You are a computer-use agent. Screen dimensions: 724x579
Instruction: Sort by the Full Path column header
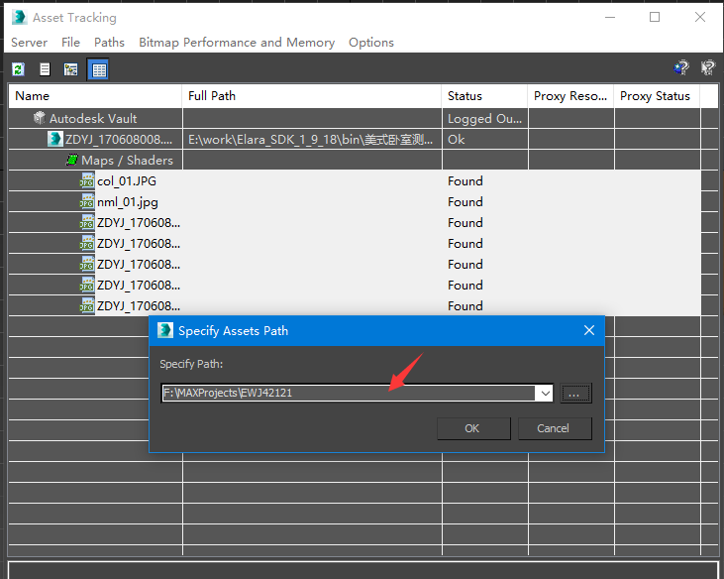(312, 95)
